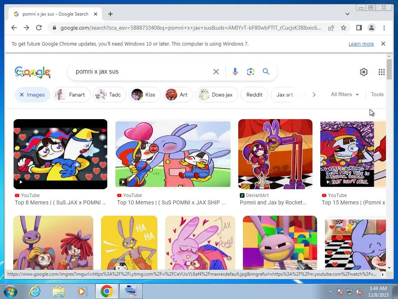This screenshot has width=398, height=299.
Task: Open the checkered floor Jax image
Action: point(355,244)
